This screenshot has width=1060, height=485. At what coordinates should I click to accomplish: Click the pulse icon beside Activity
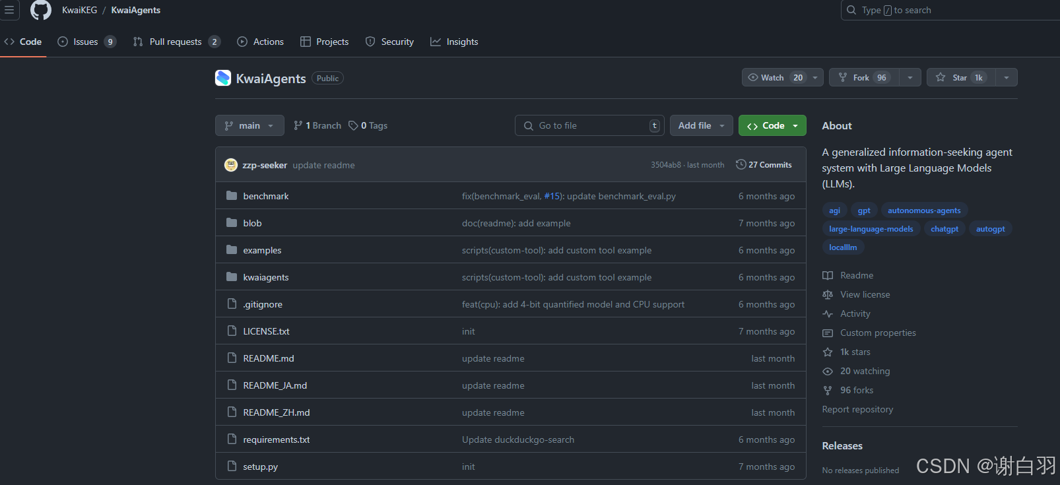coord(828,313)
